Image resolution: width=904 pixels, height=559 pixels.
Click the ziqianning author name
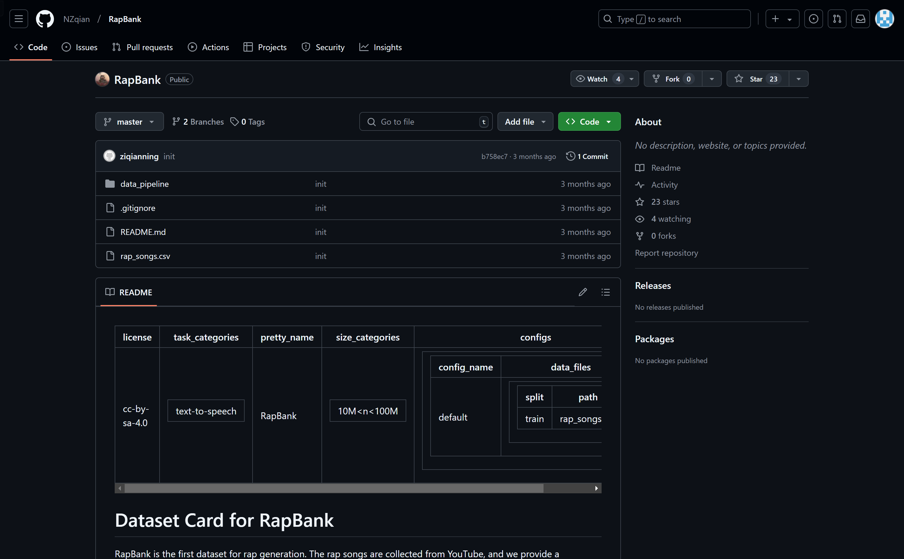pos(139,156)
